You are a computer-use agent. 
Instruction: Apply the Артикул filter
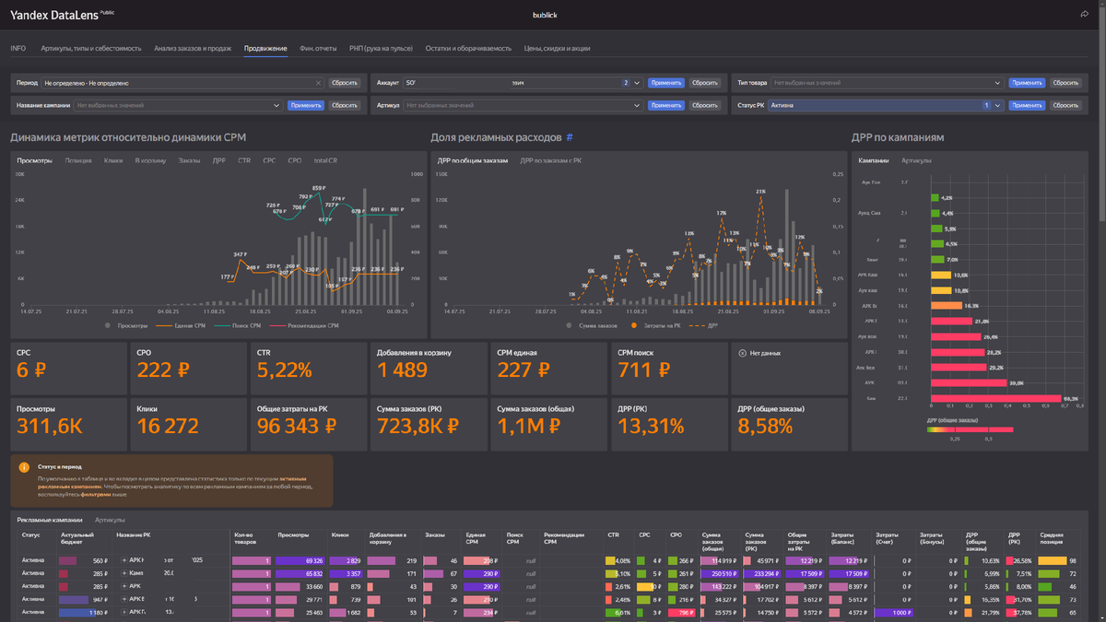tap(666, 105)
